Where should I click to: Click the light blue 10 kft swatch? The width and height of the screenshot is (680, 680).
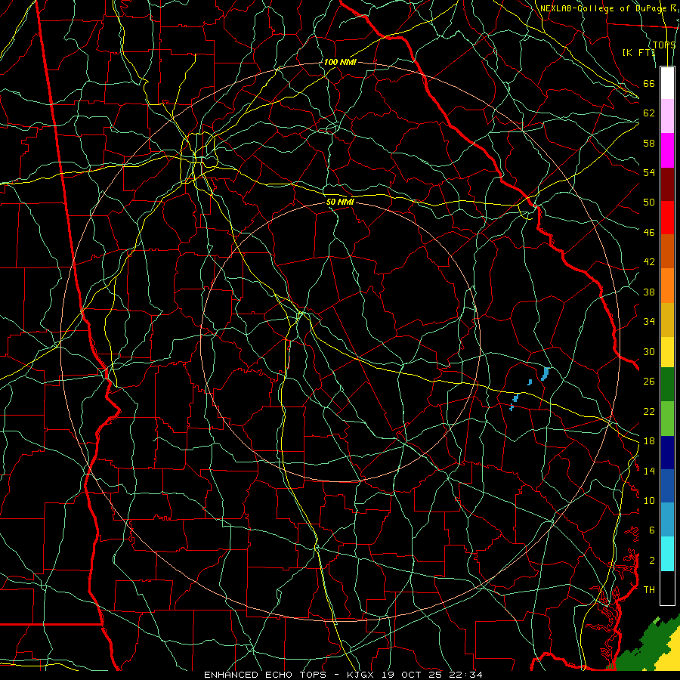[x=667, y=520]
